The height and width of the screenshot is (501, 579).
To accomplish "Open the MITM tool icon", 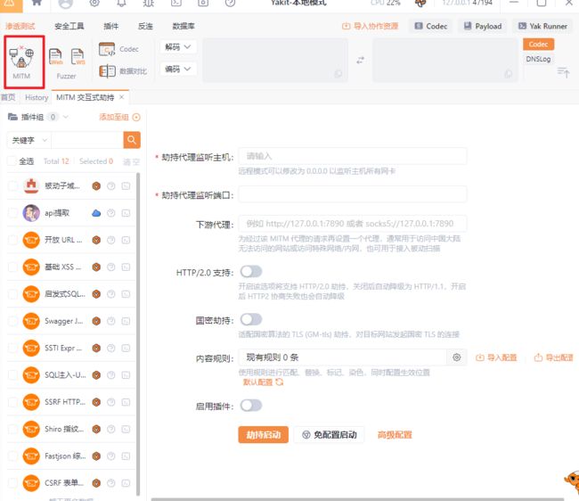I will click(x=21, y=60).
